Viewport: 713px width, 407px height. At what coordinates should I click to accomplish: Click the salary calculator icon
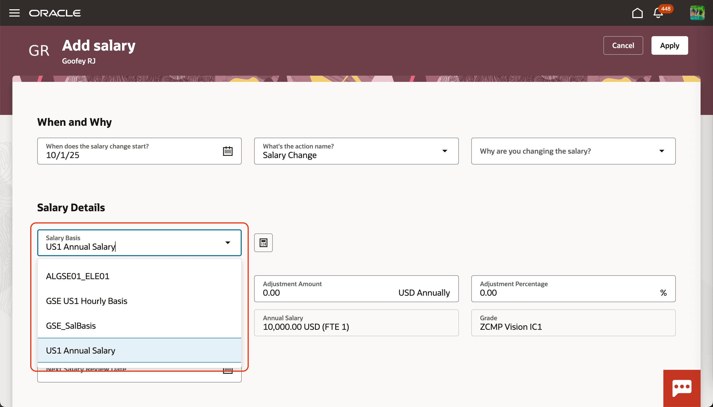(x=263, y=243)
